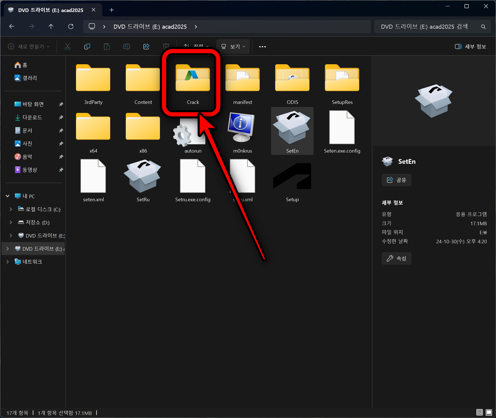496x418 pixels.
Task: Click the 속성 properties button
Action: pos(396,258)
